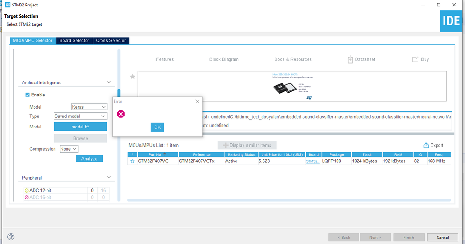Click the model.h5 button
The width and height of the screenshot is (465, 244).
pos(81,127)
